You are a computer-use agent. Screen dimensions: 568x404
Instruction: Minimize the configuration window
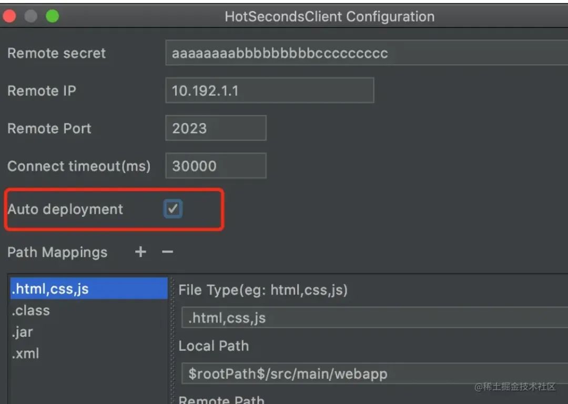(31, 16)
